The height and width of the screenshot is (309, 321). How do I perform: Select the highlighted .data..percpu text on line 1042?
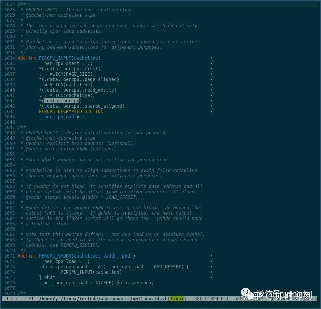62,101
